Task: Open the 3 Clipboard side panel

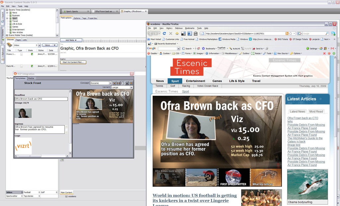Action: pyautogui.click(x=3, y=54)
